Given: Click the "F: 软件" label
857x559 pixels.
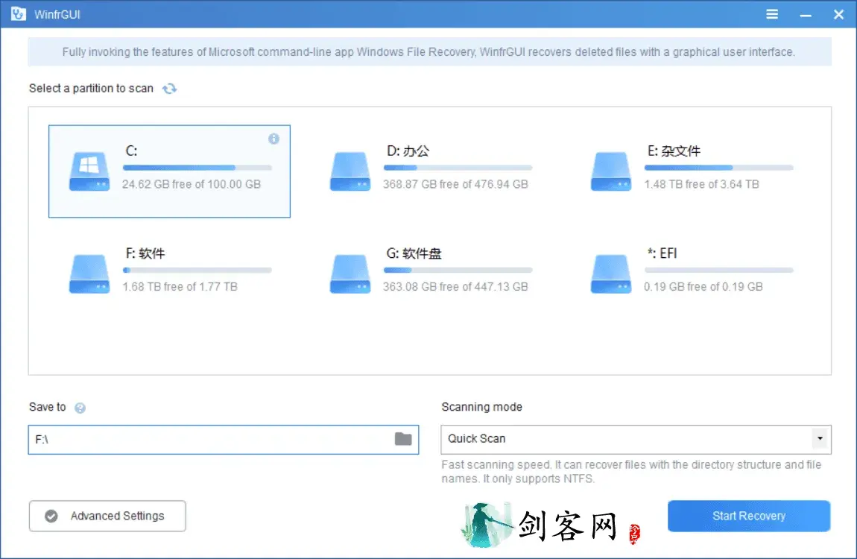Looking at the screenshot, I should click(145, 253).
